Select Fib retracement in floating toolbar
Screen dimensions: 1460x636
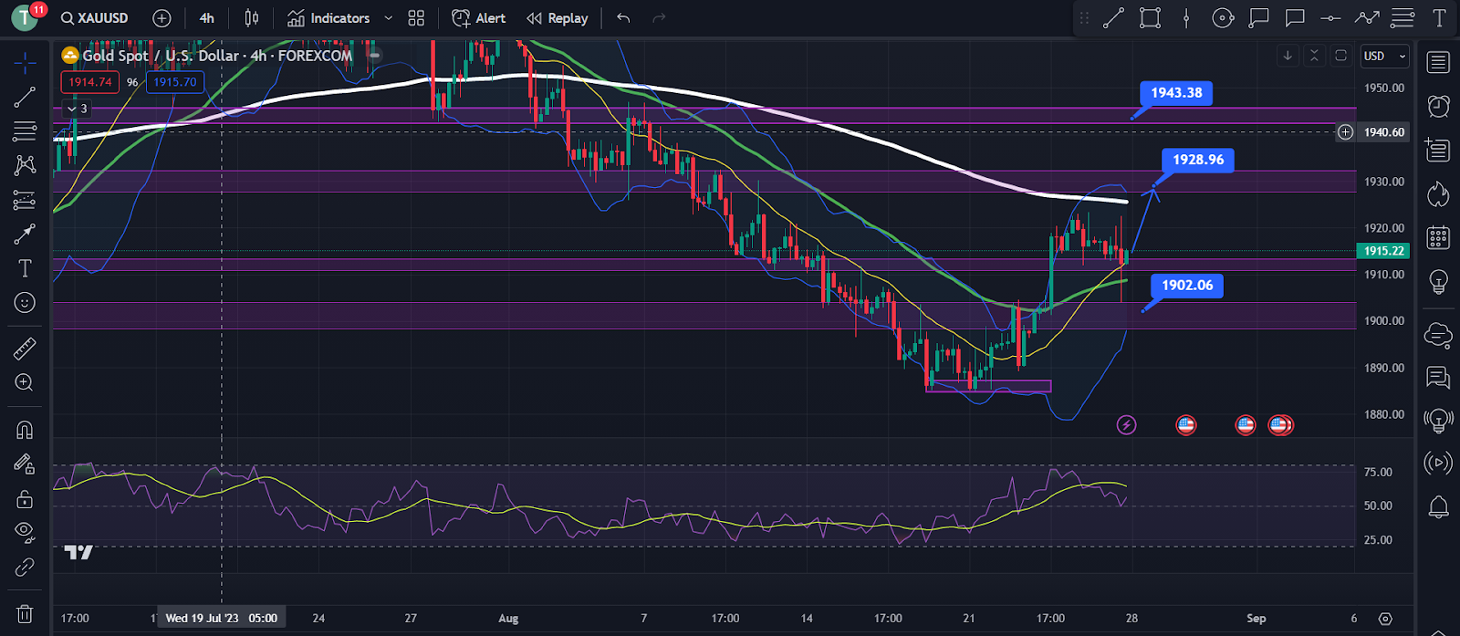pos(1403,18)
